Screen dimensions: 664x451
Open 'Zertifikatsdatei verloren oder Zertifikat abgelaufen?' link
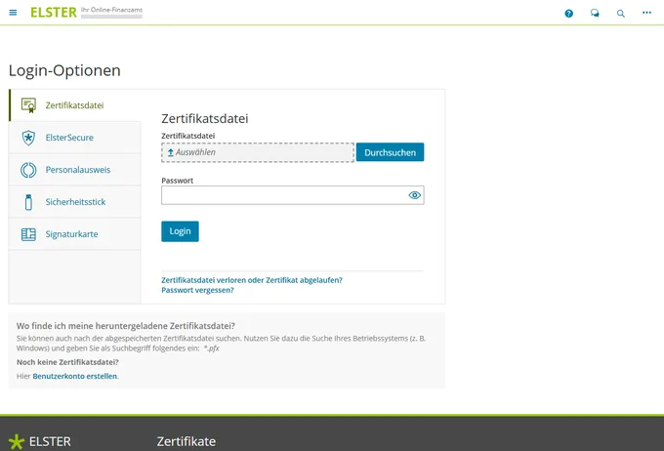[x=252, y=280]
